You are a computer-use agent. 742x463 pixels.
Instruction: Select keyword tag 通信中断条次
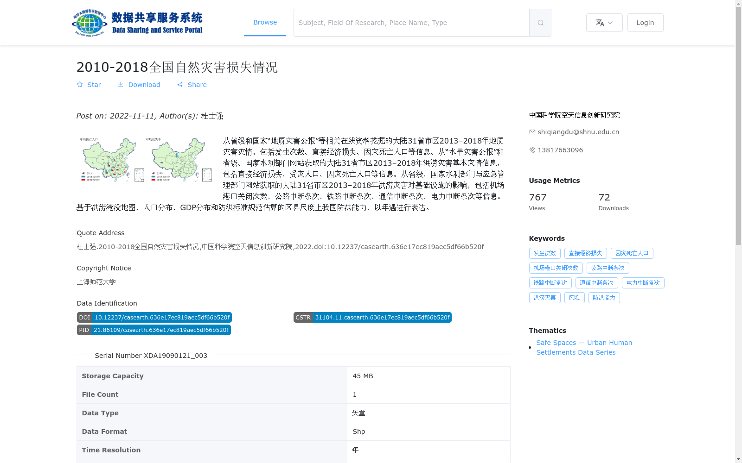click(597, 283)
